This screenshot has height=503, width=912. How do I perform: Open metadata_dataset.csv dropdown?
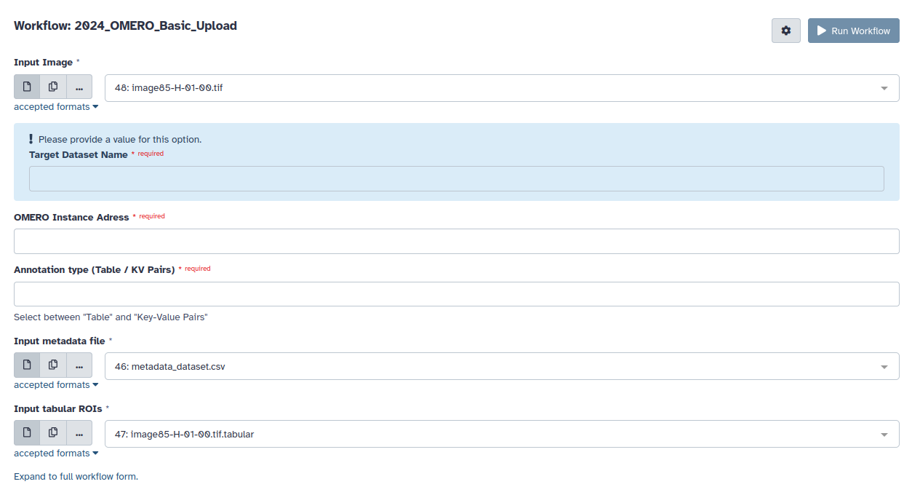pos(502,366)
